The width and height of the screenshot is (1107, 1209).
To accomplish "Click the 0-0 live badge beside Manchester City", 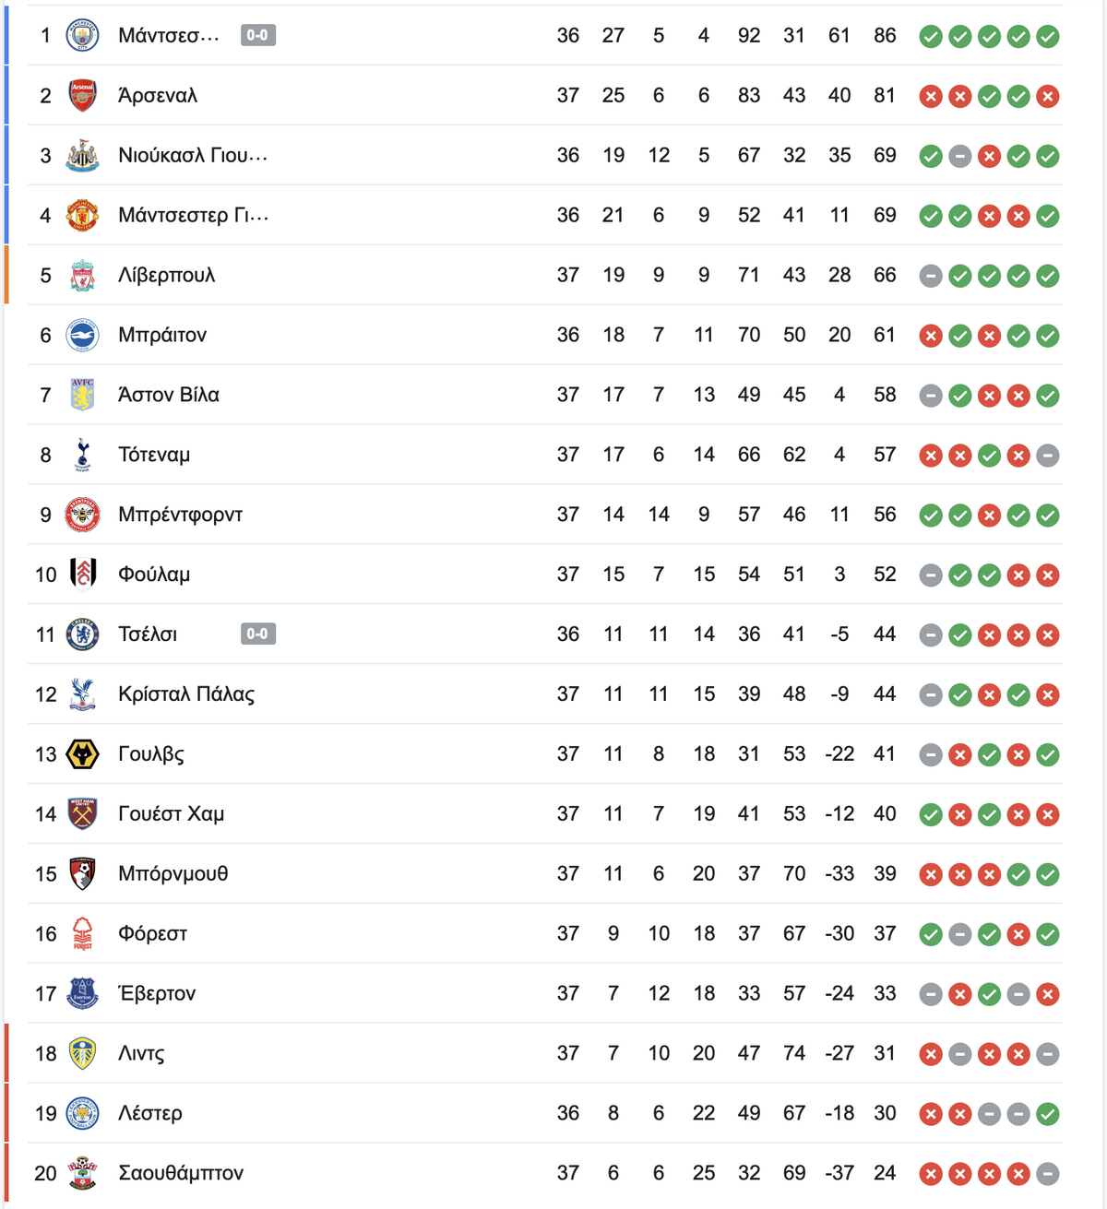I will click(x=258, y=36).
